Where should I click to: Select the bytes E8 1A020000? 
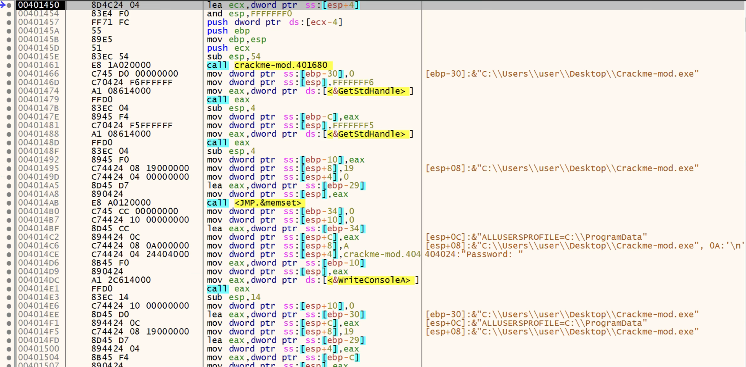pyautogui.click(x=121, y=65)
